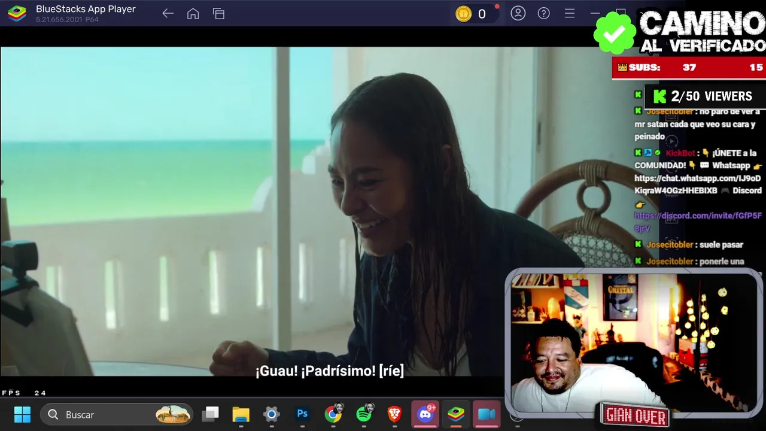This screenshot has width=766, height=431.
Task: Open the BlueStacks home screen
Action: coord(193,14)
